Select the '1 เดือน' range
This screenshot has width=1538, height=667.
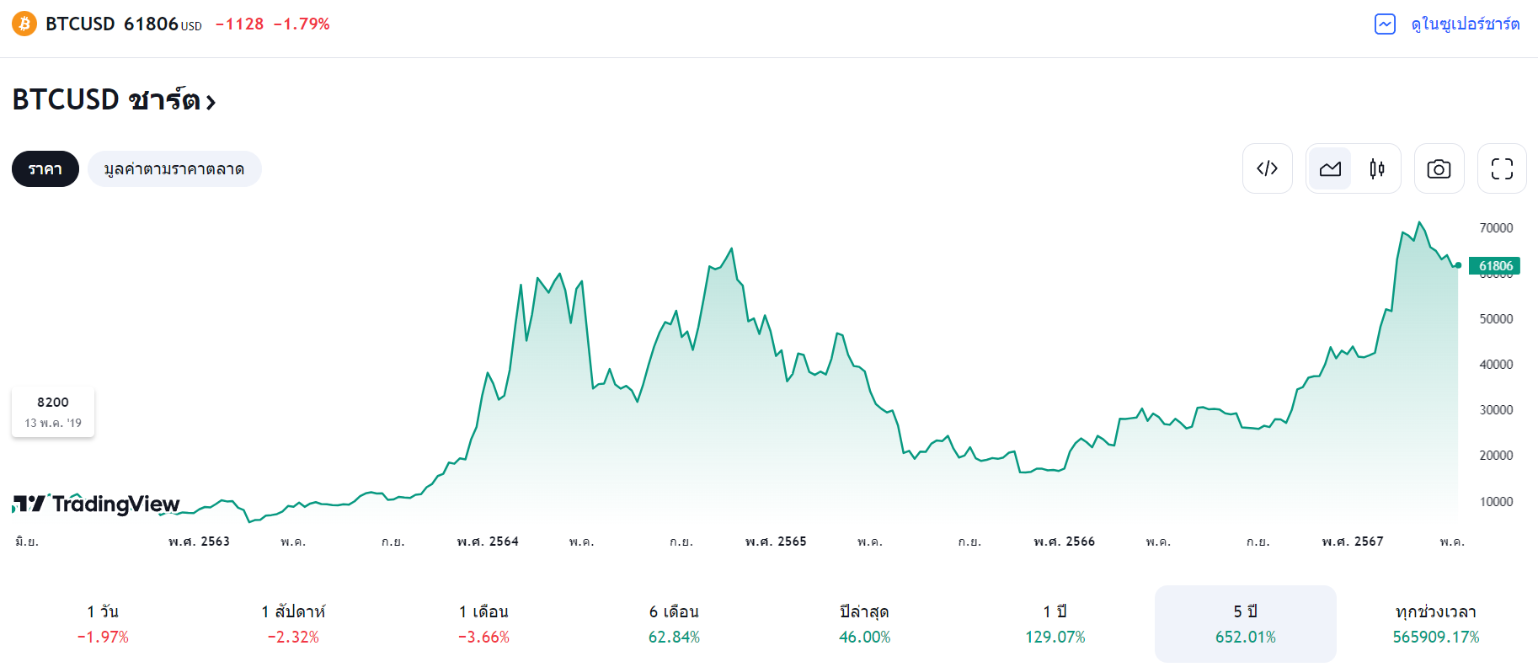(x=483, y=623)
